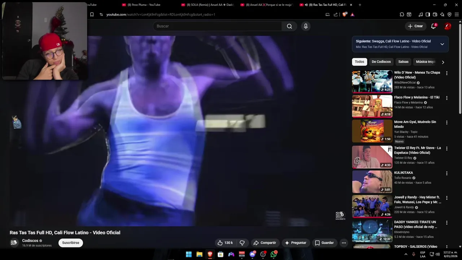Open options for Jowell y Randy video
The width and height of the screenshot is (462, 260).
(x=447, y=198)
